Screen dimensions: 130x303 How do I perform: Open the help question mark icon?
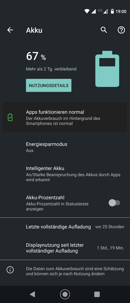tap(121, 30)
